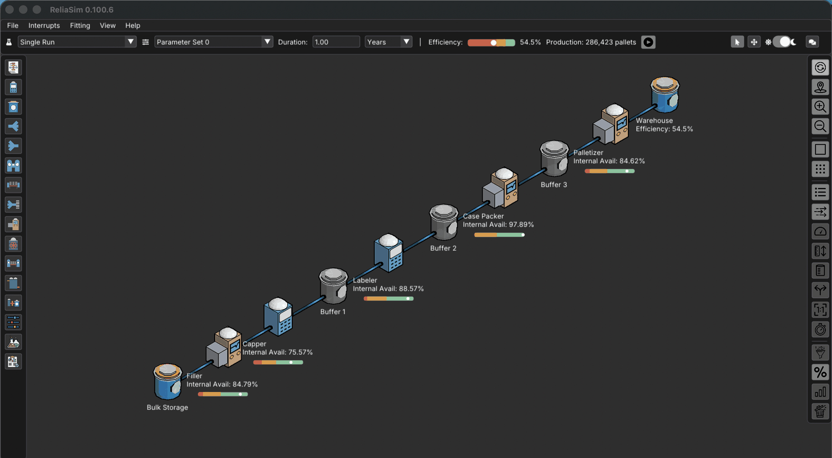Select the arrow pointer mode button
This screenshot has width=832, height=458.
[x=737, y=42]
